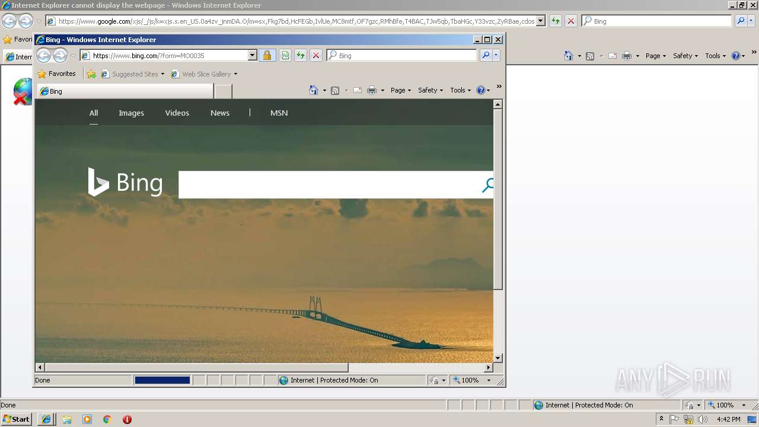The width and height of the screenshot is (759, 427).
Task: Expand address bar dropdown in Bing window
Action: [252, 55]
